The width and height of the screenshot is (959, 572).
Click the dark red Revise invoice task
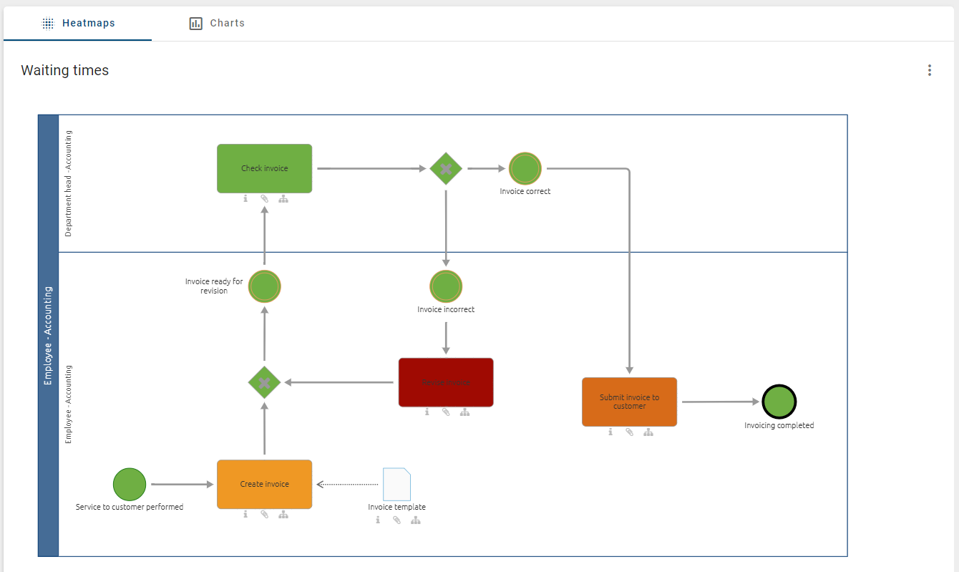point(445,382)
